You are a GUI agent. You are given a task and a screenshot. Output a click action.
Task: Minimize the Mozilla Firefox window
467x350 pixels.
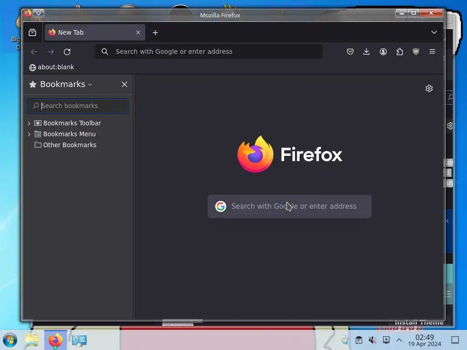point(401,13)
